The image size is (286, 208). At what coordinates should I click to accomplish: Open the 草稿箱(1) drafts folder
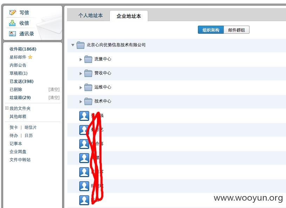[19, 73]
